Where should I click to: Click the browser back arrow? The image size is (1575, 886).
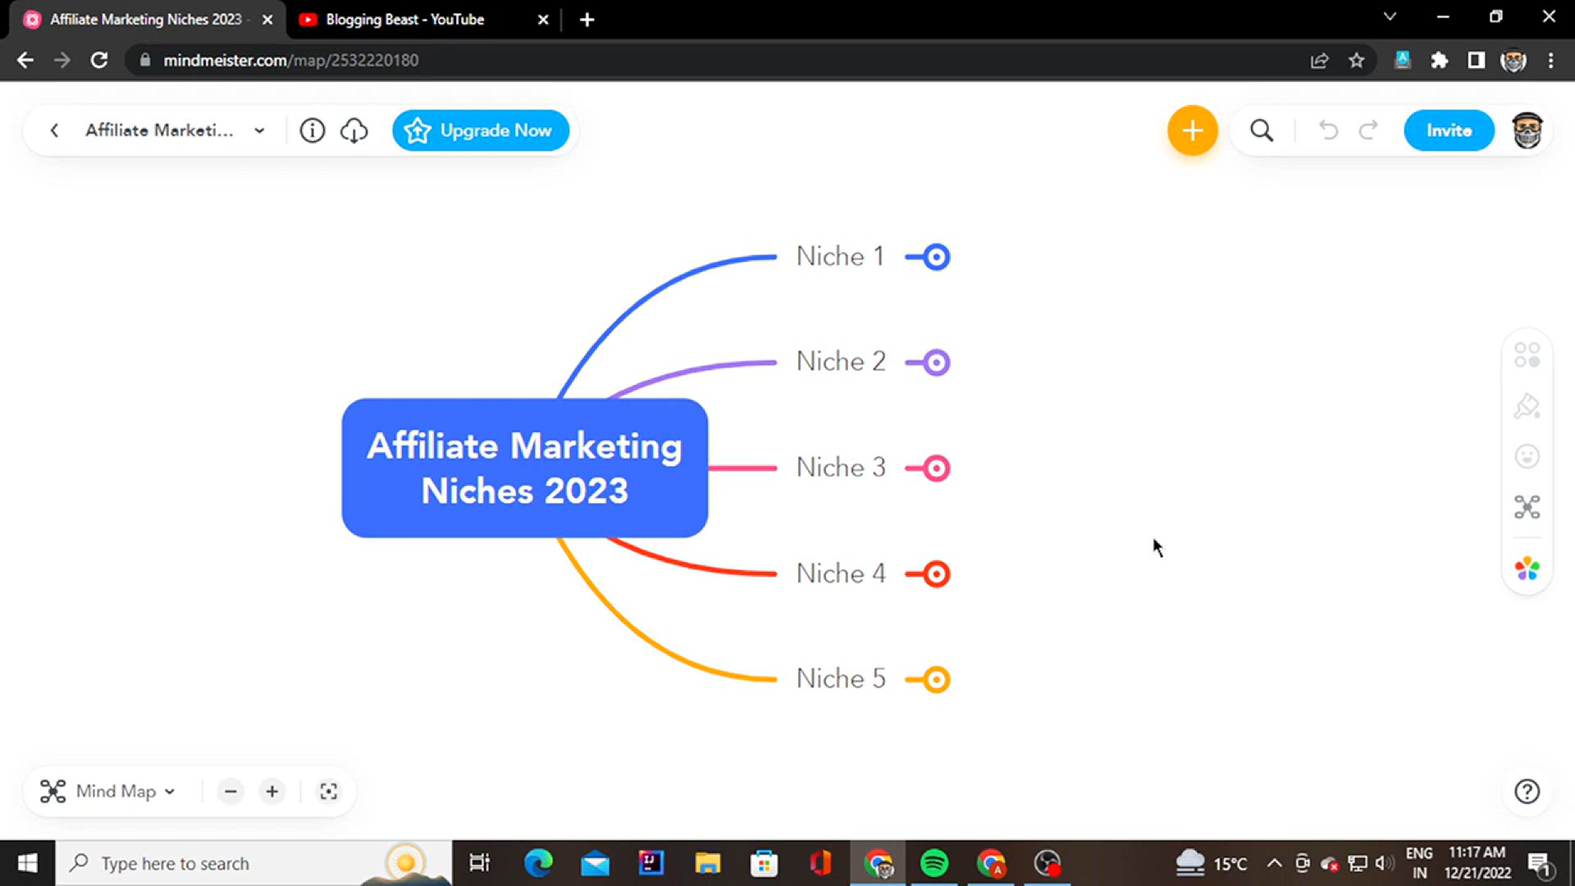[25, 60]
